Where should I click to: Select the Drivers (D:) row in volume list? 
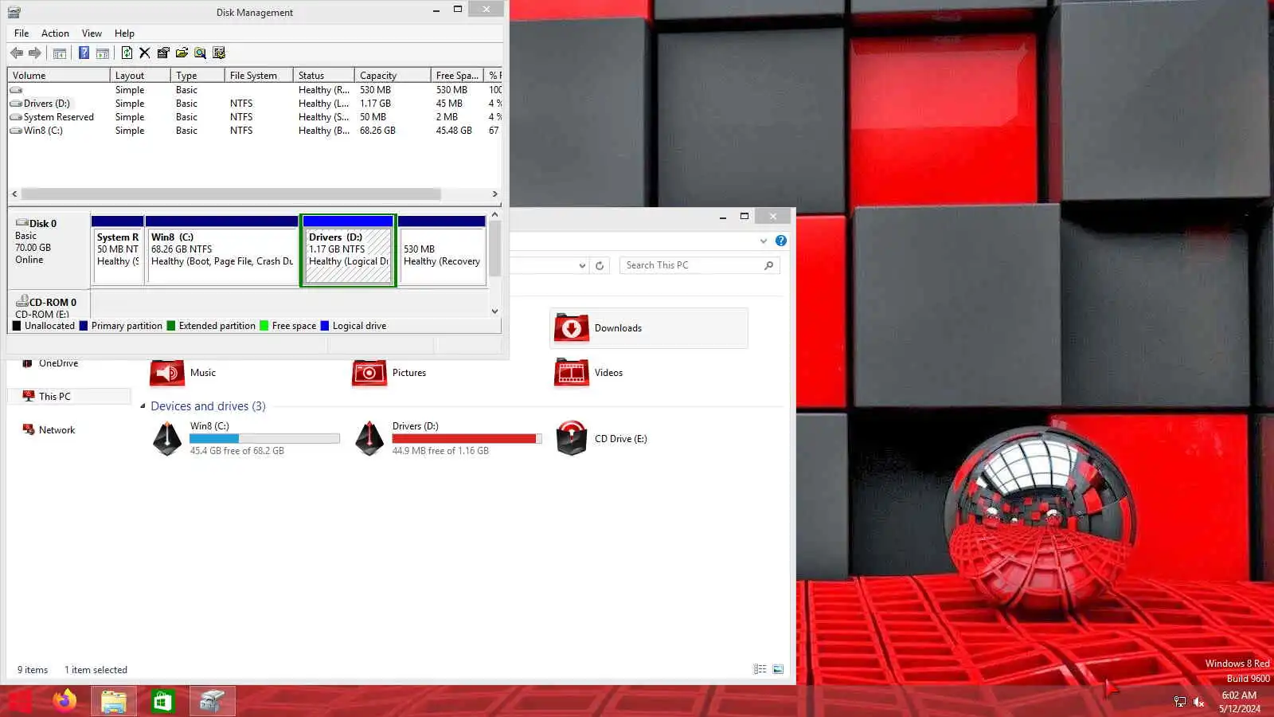click(255, 104)
